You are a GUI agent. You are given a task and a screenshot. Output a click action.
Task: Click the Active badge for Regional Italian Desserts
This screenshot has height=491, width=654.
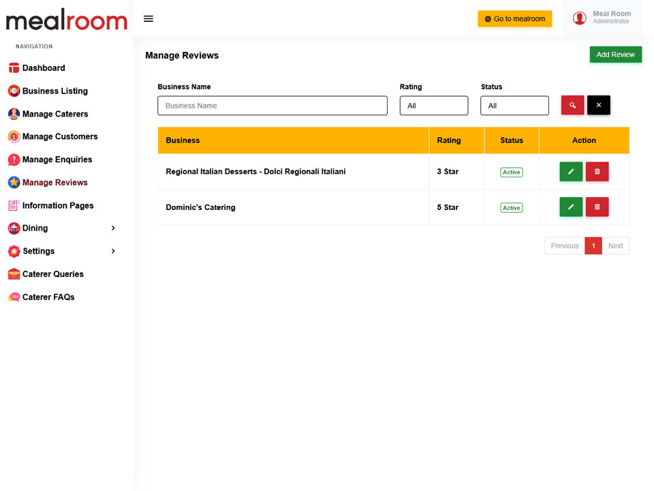pyautogui.click(x=512, y=172)
